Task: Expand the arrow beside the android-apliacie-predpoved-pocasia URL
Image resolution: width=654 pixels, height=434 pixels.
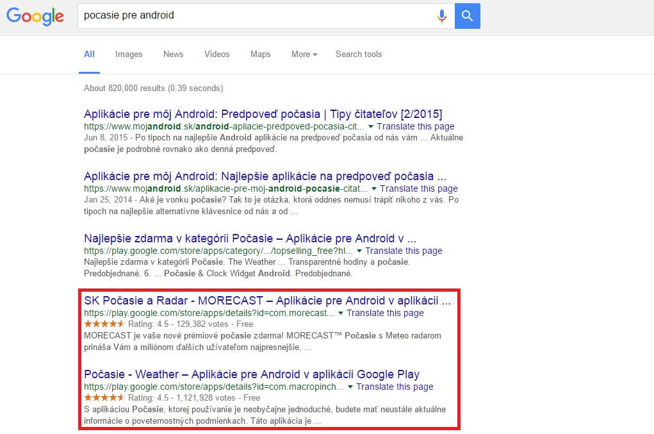Action: pos(371,126)
